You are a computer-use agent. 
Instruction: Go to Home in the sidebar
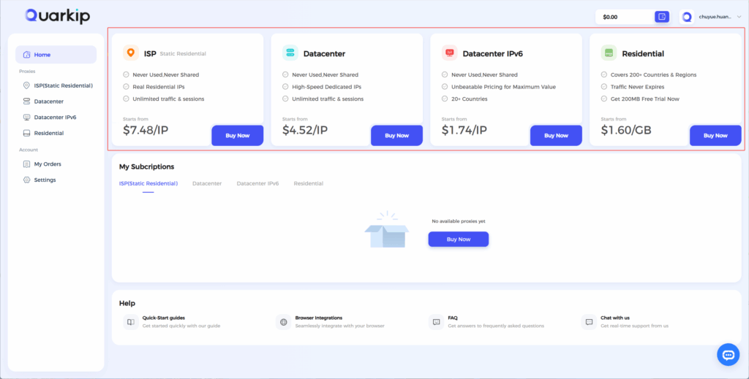tap(56, 54)
